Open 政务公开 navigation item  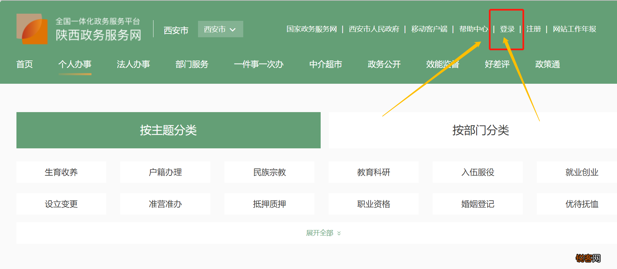[384, 64]
